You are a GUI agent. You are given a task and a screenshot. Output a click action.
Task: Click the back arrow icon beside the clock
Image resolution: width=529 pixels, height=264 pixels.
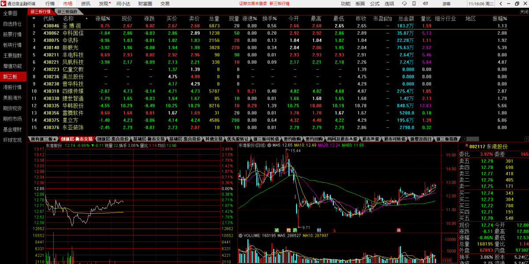point(500,4)
